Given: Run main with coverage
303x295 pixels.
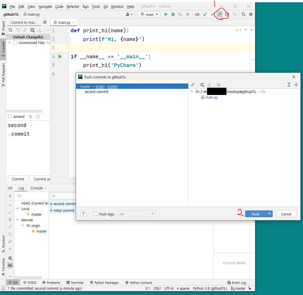Looking at the screenshot, I should click(180, 14).
